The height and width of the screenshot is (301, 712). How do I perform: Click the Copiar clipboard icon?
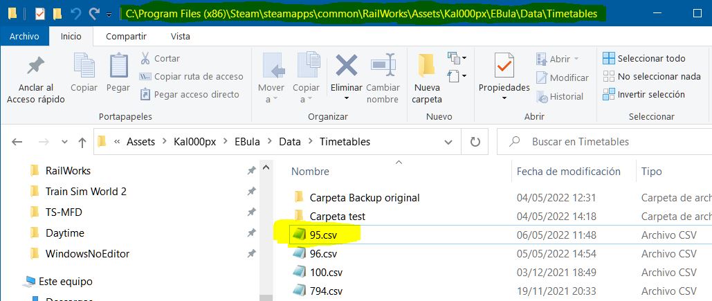coord(84,66)
